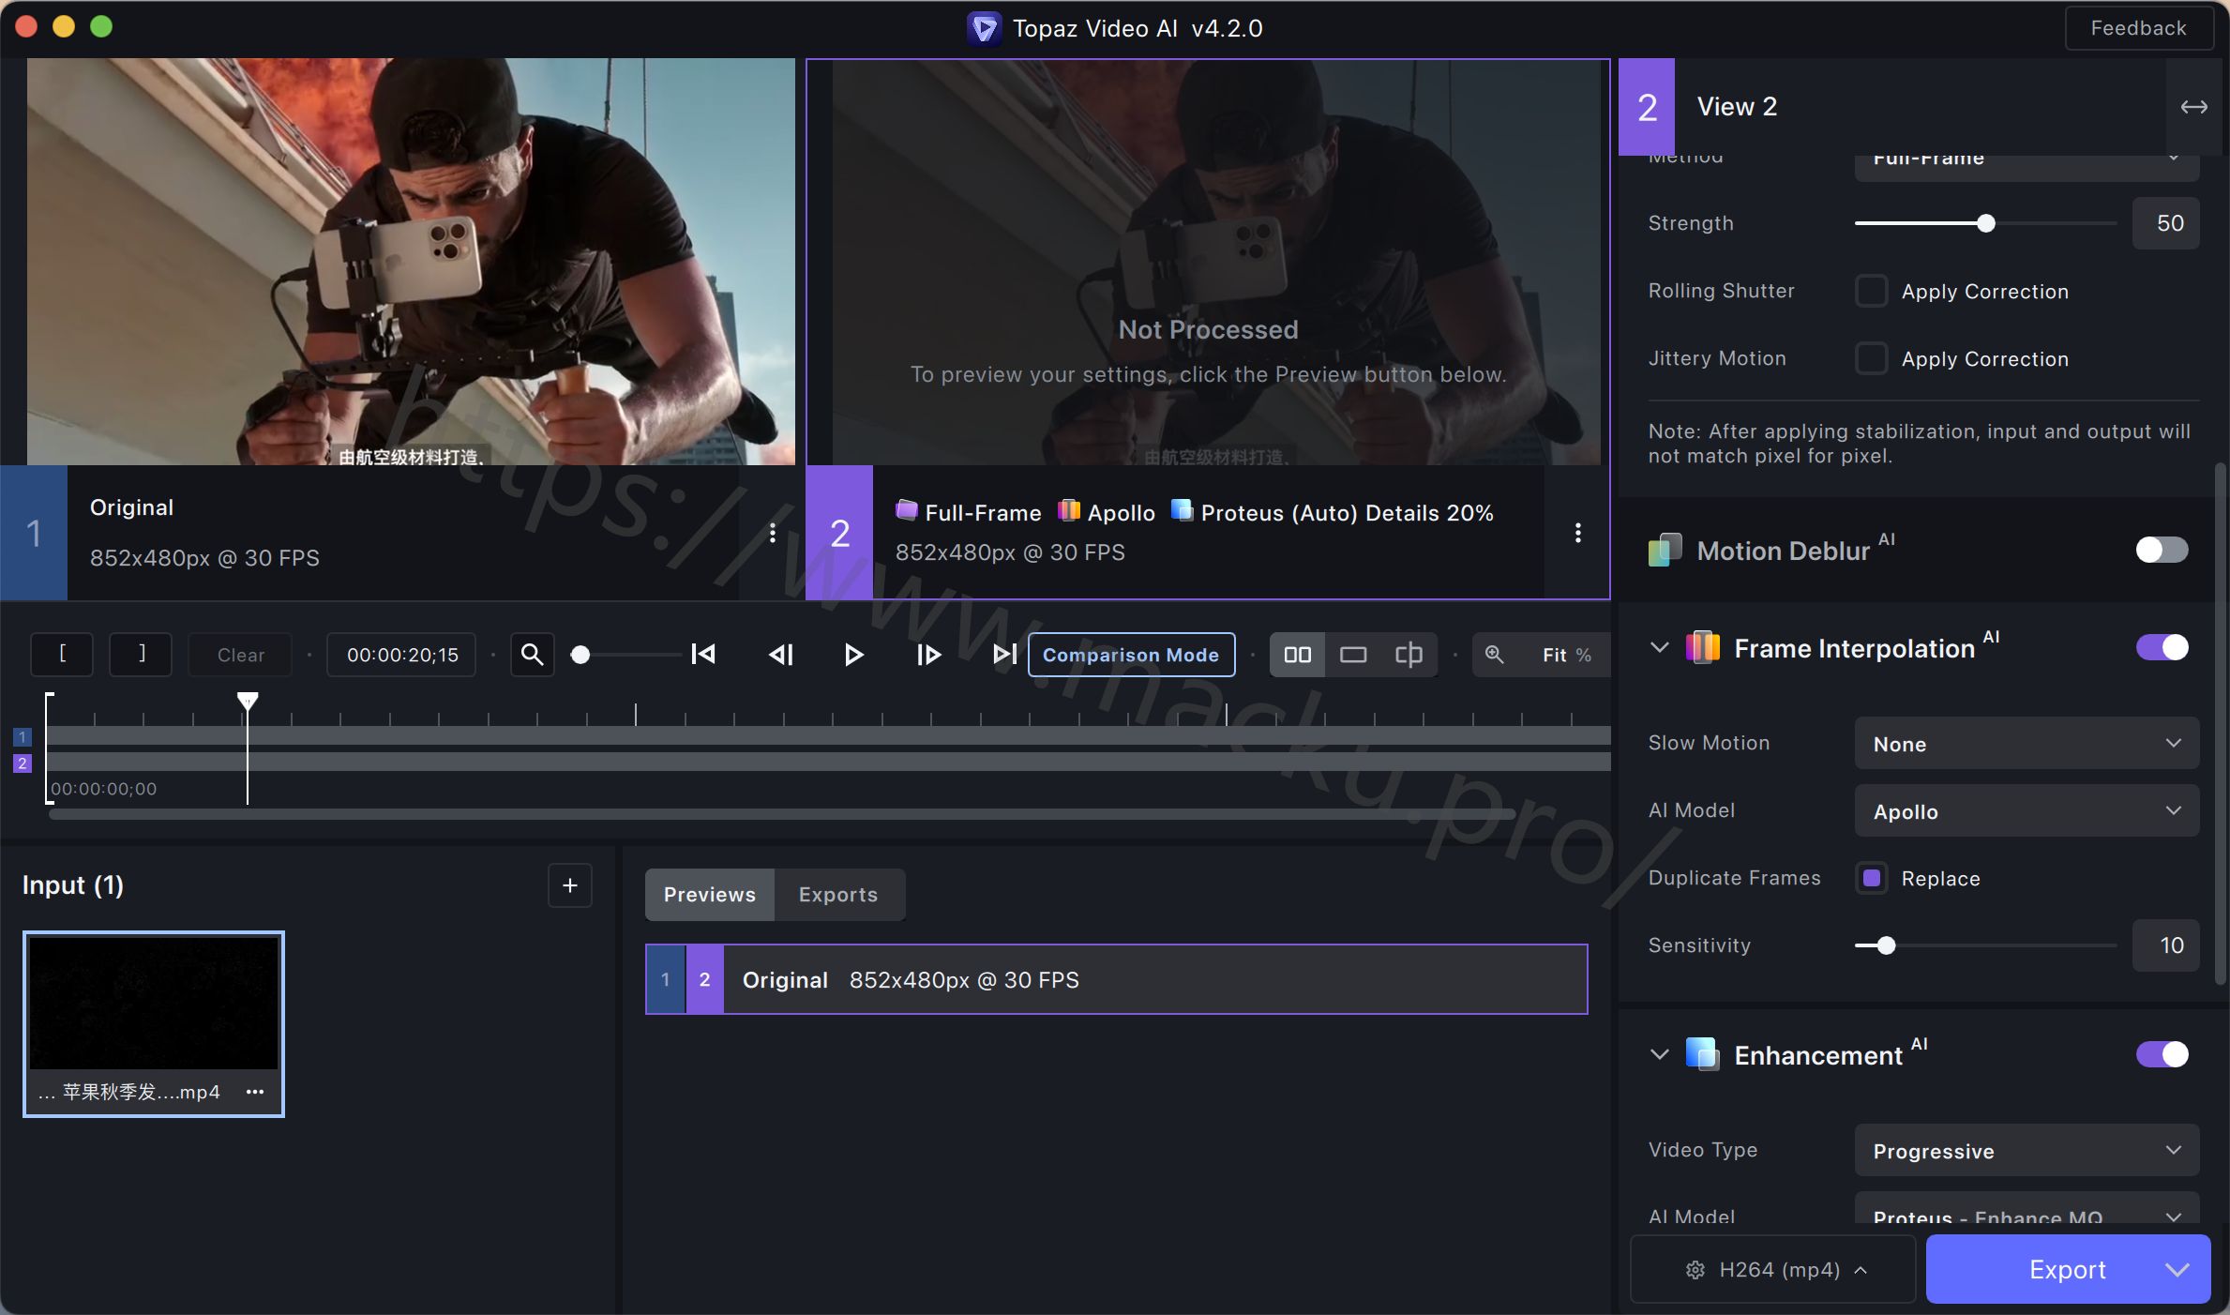Click the Full-Frame stabilization icon in view 2

[907, 511]
